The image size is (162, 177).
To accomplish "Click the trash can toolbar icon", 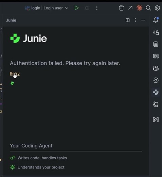I will [121, 8].
